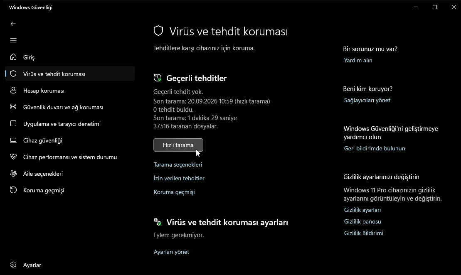Click the 'Beni kim koruyor?' heading

[368, 89]
